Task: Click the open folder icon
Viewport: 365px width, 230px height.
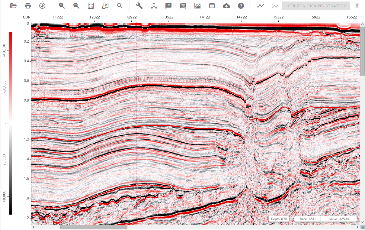Action: pos(13,6)
